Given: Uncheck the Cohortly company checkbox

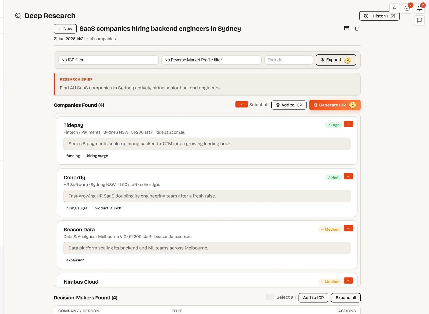Looking at the screenshot, I should pos(348,176).
